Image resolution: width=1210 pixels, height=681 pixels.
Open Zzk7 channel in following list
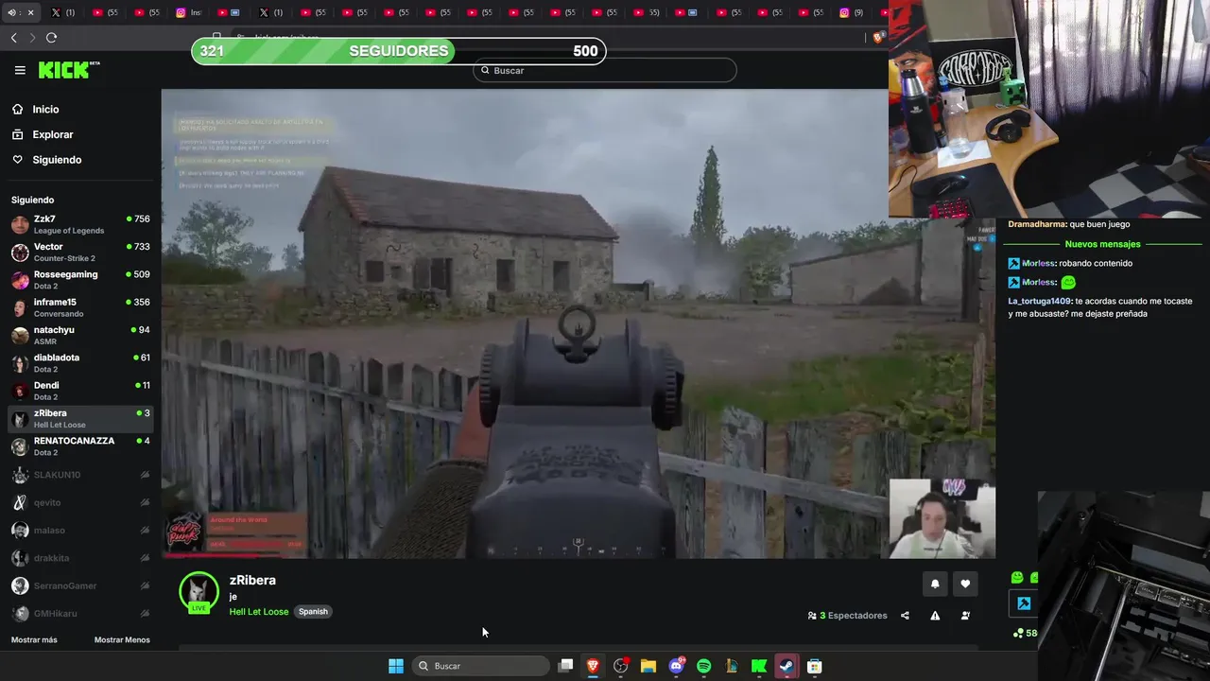point(80,224)
